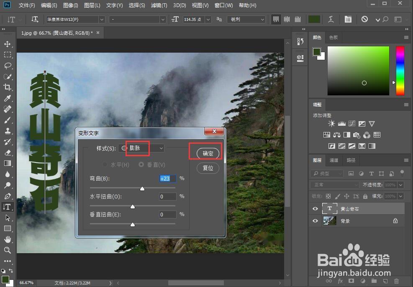The image size is (413, 287).
Task: Close the 变形文字 dialog
Action: click(x=214, y=131)
